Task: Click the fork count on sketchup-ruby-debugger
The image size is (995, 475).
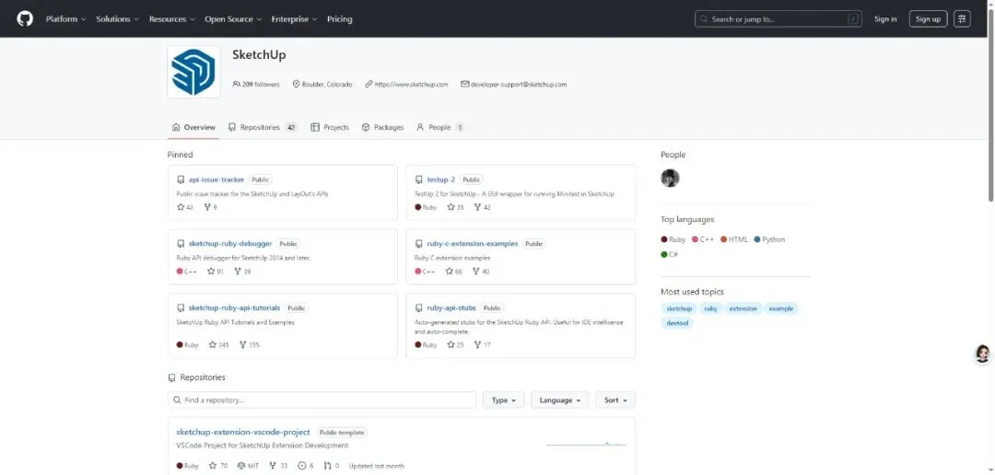Action: tap(242, 272)
